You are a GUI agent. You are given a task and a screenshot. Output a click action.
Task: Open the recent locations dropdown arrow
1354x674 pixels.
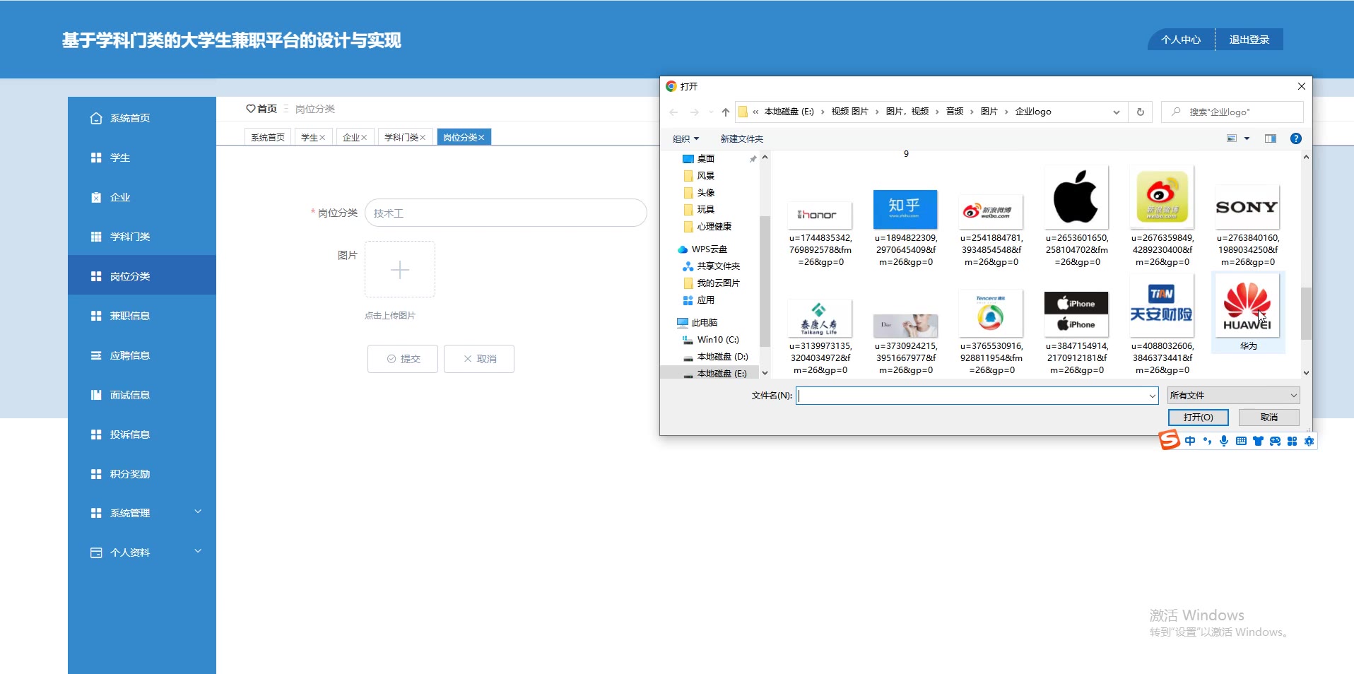[711, 112]
